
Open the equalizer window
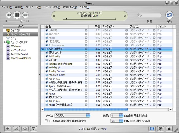click(152, 129)
